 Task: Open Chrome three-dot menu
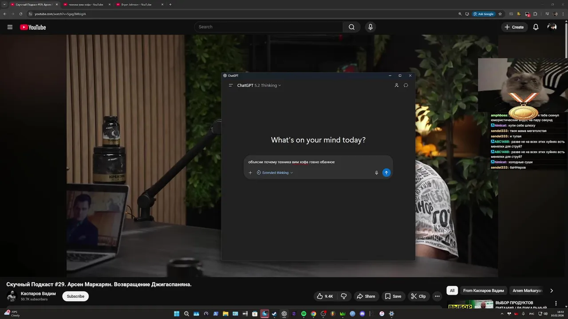click(x=563, y=14)
